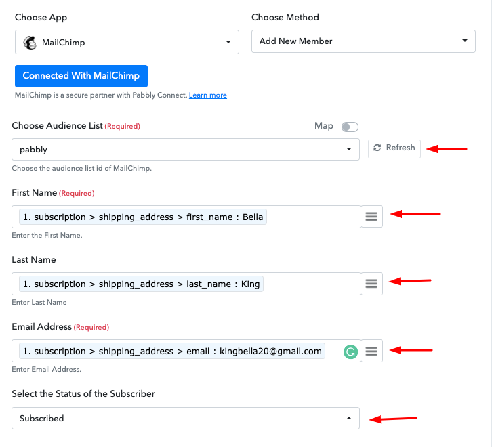The height and width of the screenshot is (447, 492).
Task: Open the Email Address field mapping menu icon
Action: tap(371, 351)
